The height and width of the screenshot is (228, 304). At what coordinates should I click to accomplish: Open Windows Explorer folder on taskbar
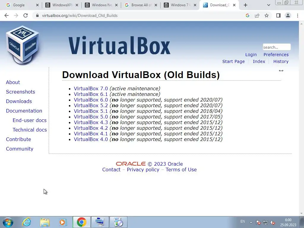(45, 222)
